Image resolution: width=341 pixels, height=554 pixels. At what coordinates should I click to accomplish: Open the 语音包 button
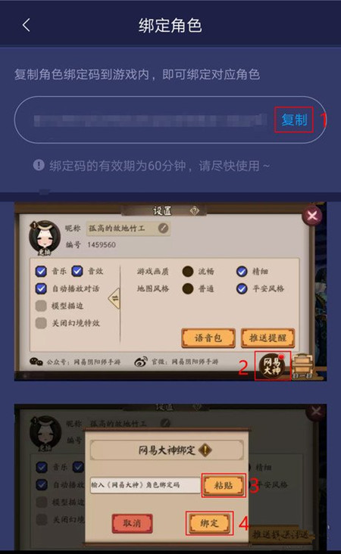pyautogui.click(x=208, y=338)
